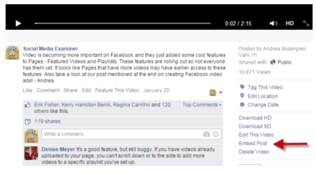Click the [?] help next to Vahl
Screen dimensions: 316x174
[x=254, y=55]
